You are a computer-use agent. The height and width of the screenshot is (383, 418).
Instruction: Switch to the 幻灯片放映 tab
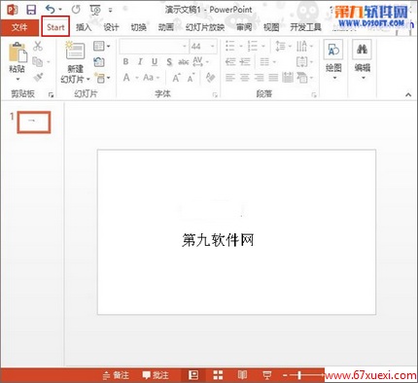coord(205,27)
